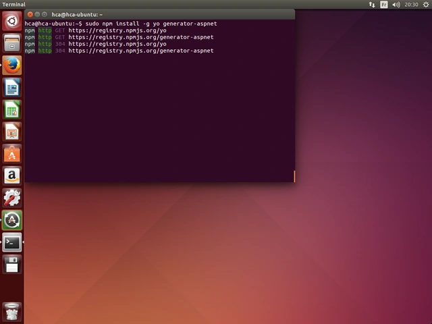Image resolution: width=432 pixels, height=324 pixels.
Task: Click the Terminal label in top panel
Action: [x=13, y=5]
